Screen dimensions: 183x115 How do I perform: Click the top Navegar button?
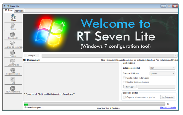tap(31, 56)
